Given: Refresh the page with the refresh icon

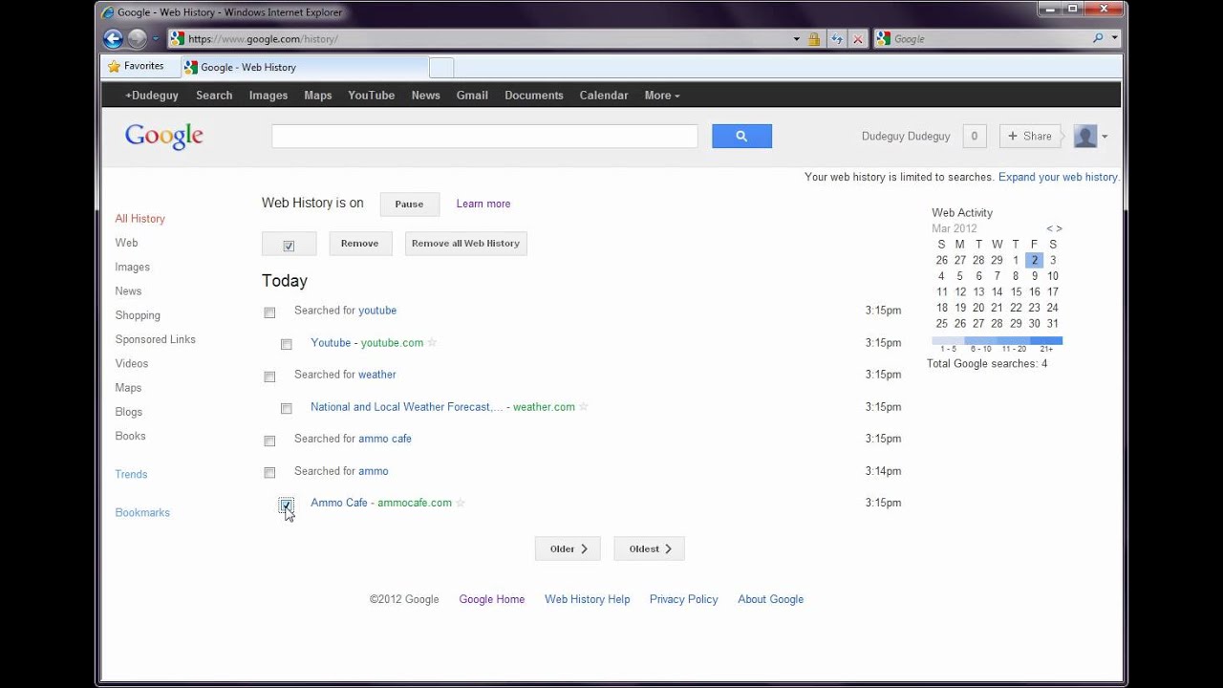Looking at the screenshot, I should (837, 39).
